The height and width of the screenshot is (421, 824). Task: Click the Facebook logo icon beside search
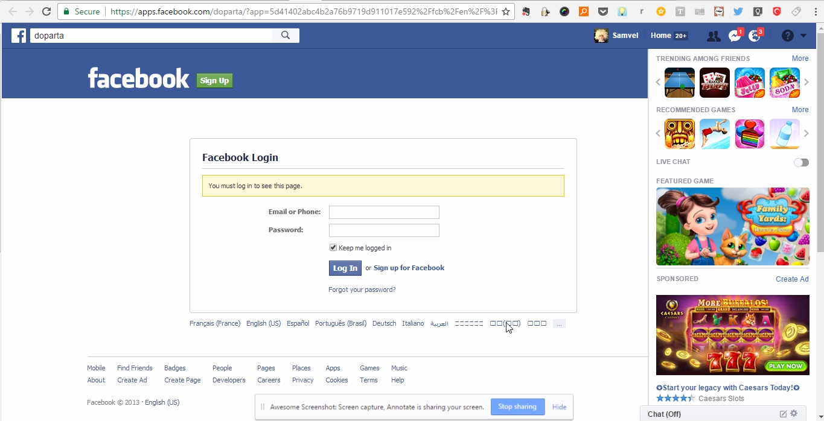tap(19, 36)
